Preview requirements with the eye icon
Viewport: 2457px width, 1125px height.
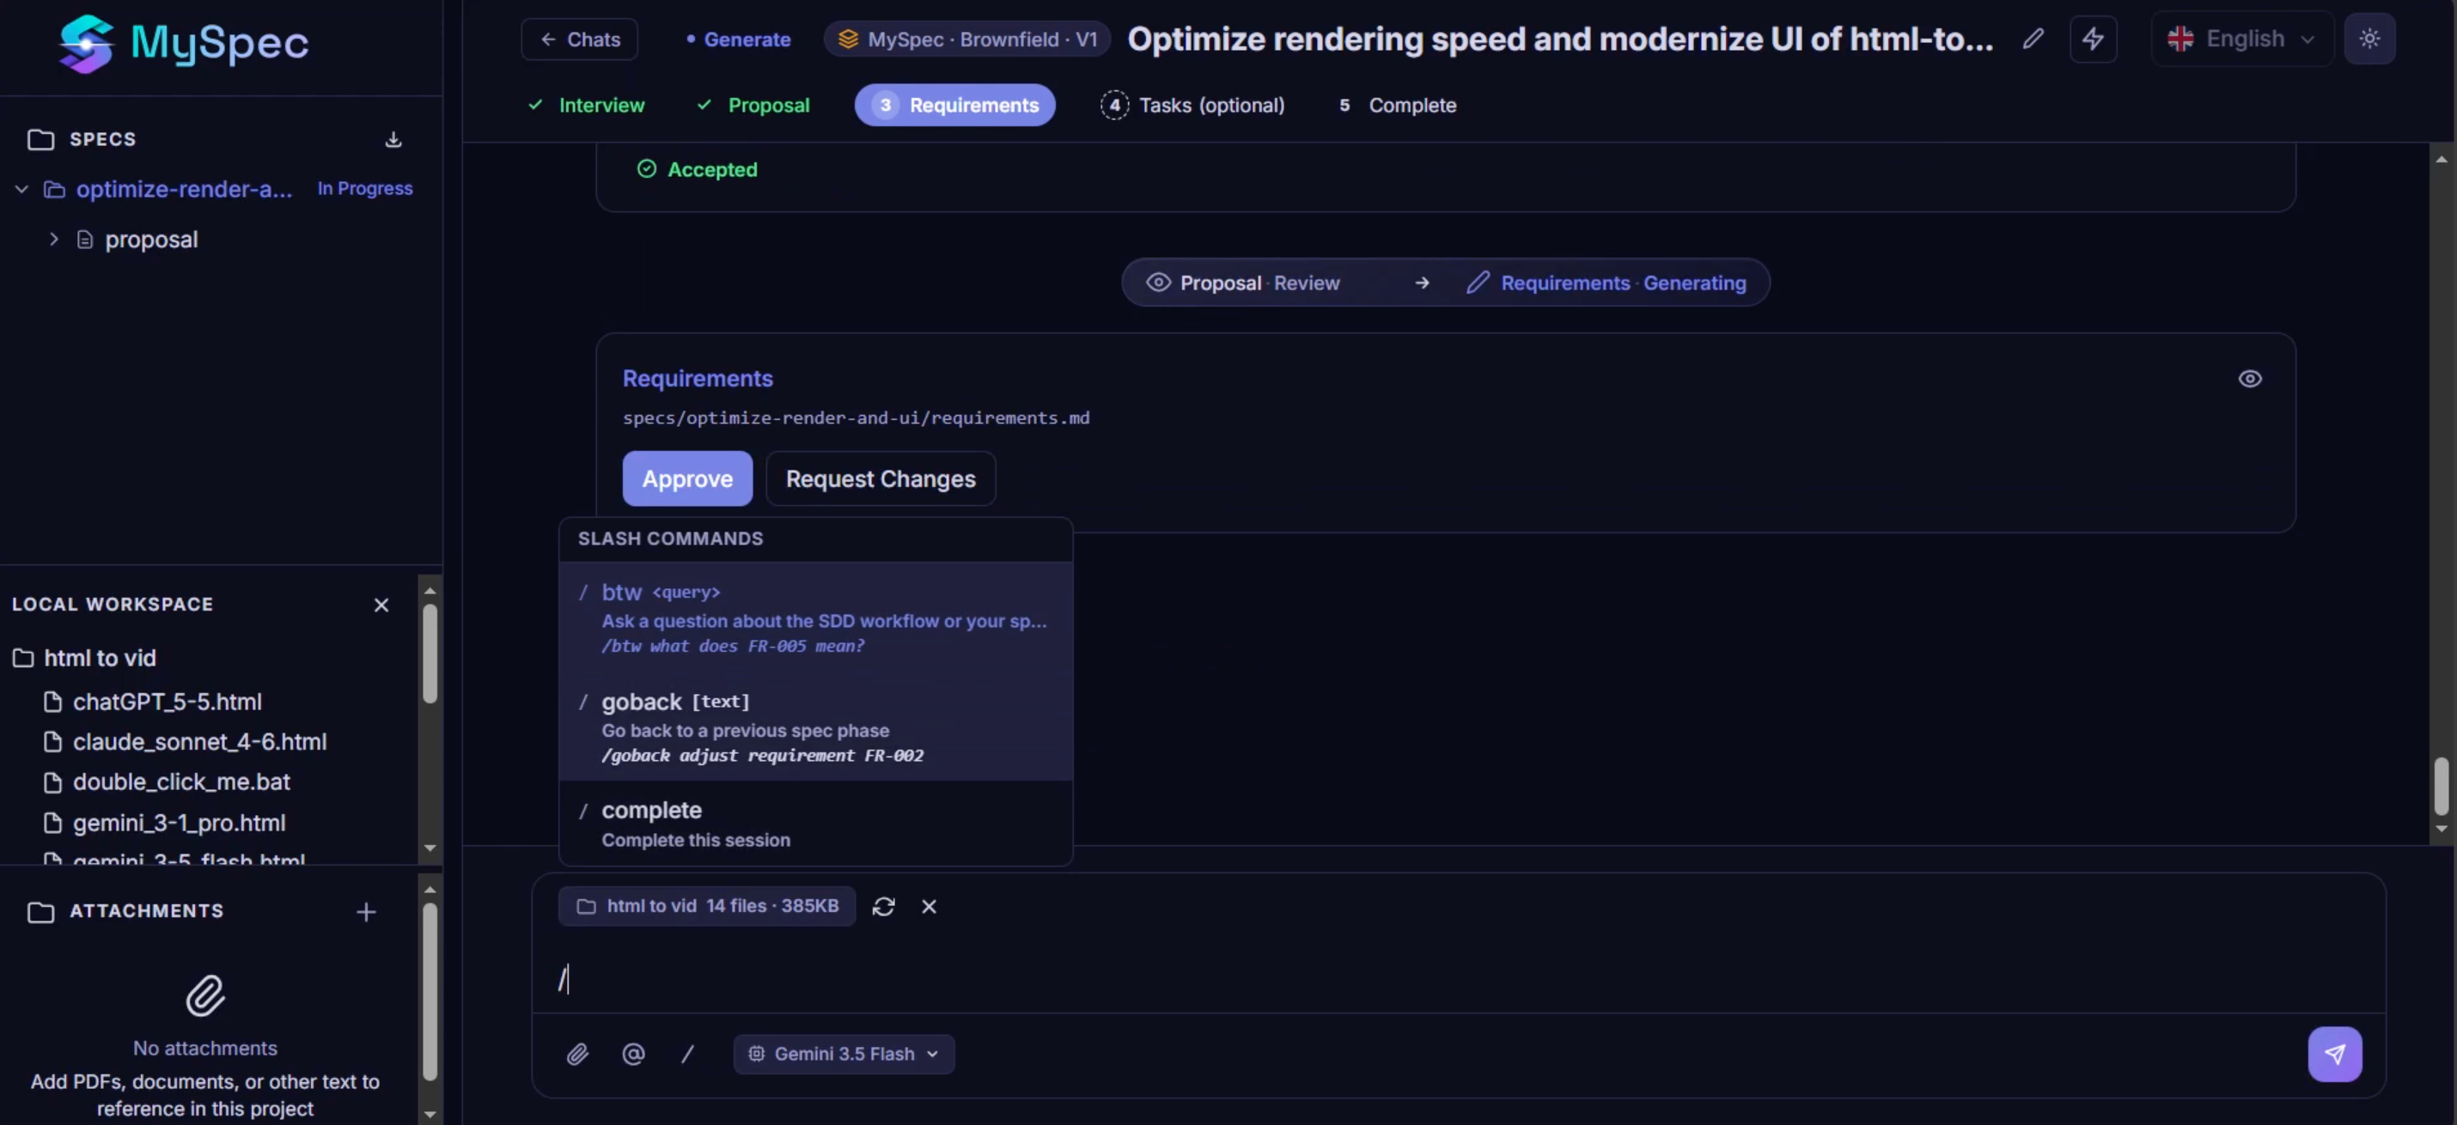[x=2250, y=380]
